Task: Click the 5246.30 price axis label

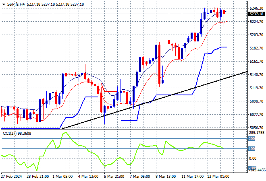Action: point(257,8)
